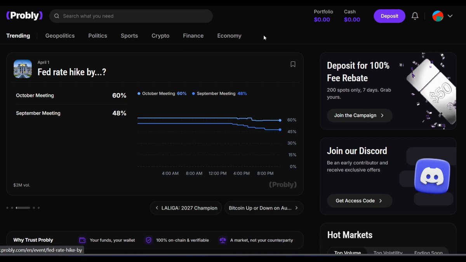Open the Finance category
The width and height of the screenshot is (466, 262).
pyautogui.click(x=193, y=36)
